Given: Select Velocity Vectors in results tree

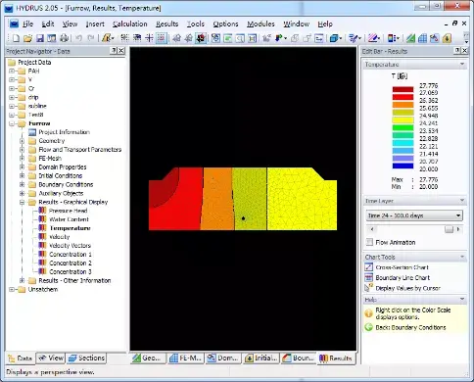Looking at the screenshot, I should coord(70,246).
